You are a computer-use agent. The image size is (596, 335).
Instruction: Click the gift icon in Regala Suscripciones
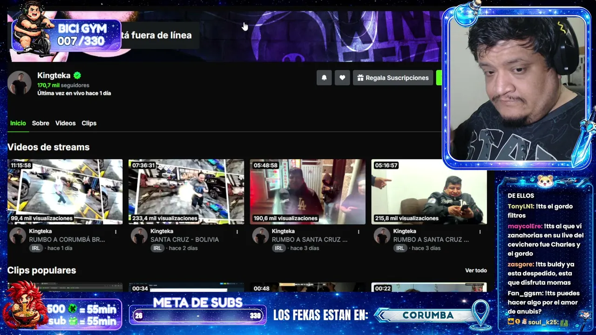coord(360,78)
